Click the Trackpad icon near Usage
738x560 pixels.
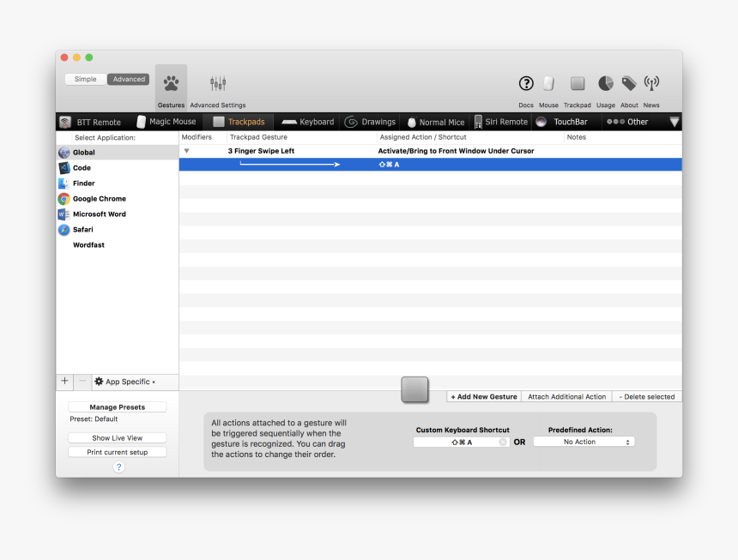(x=577, y=83)
